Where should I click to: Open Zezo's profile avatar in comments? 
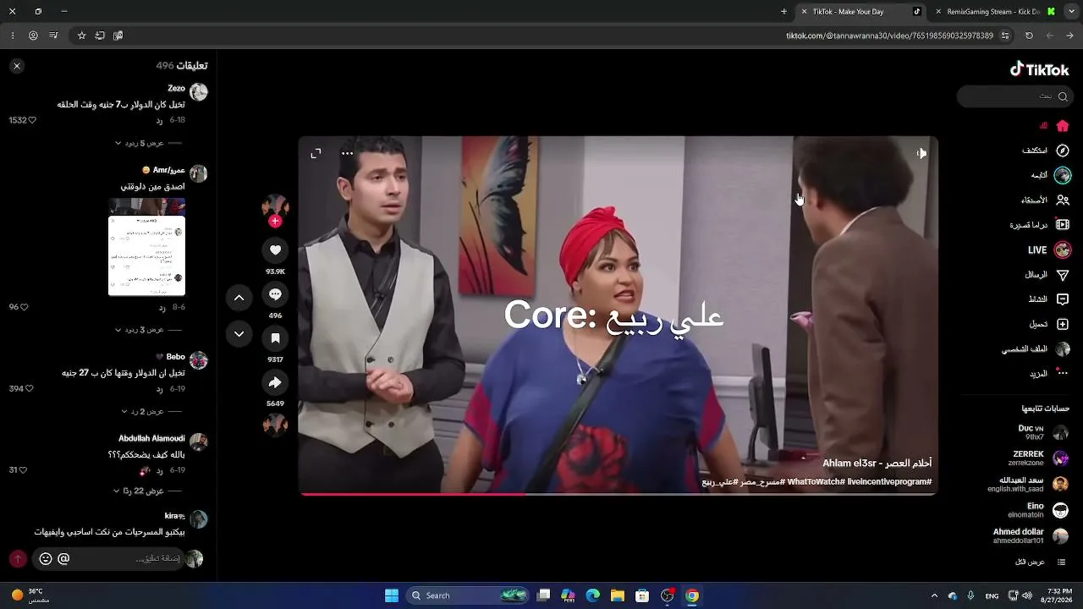pyautogui.click(x=199, y=92)
